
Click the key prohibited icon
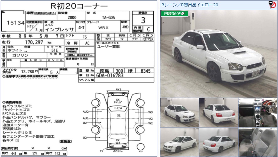tap(272, 4)
